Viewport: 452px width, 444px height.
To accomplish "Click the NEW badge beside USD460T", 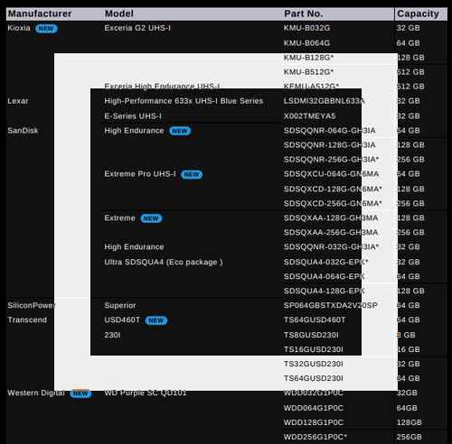I will 156,320.
